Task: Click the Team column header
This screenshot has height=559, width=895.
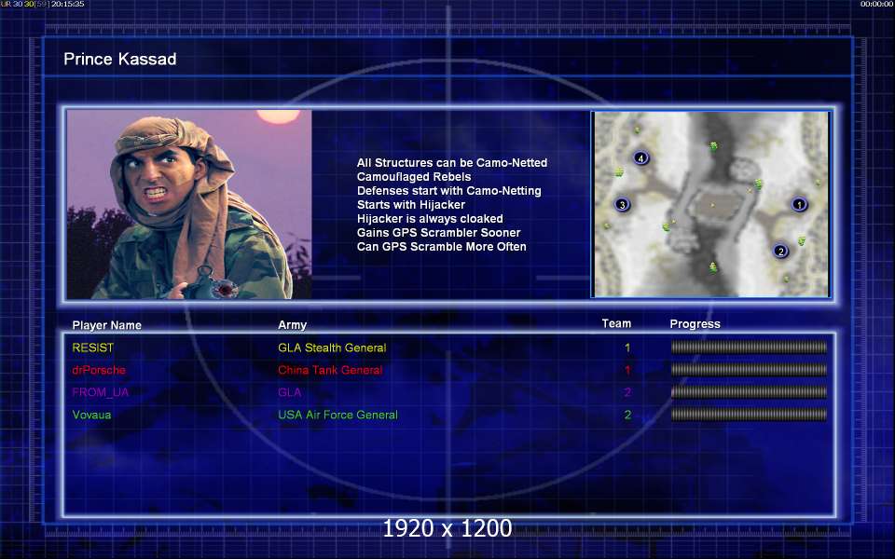Action: click(x=616, y=324)
